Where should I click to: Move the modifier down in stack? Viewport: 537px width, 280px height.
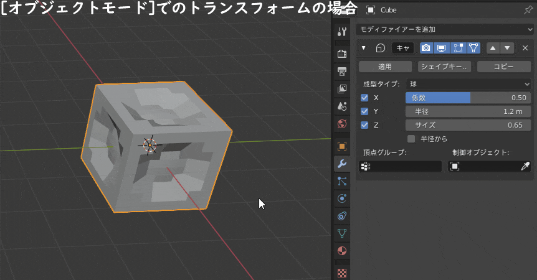[507, 48]
